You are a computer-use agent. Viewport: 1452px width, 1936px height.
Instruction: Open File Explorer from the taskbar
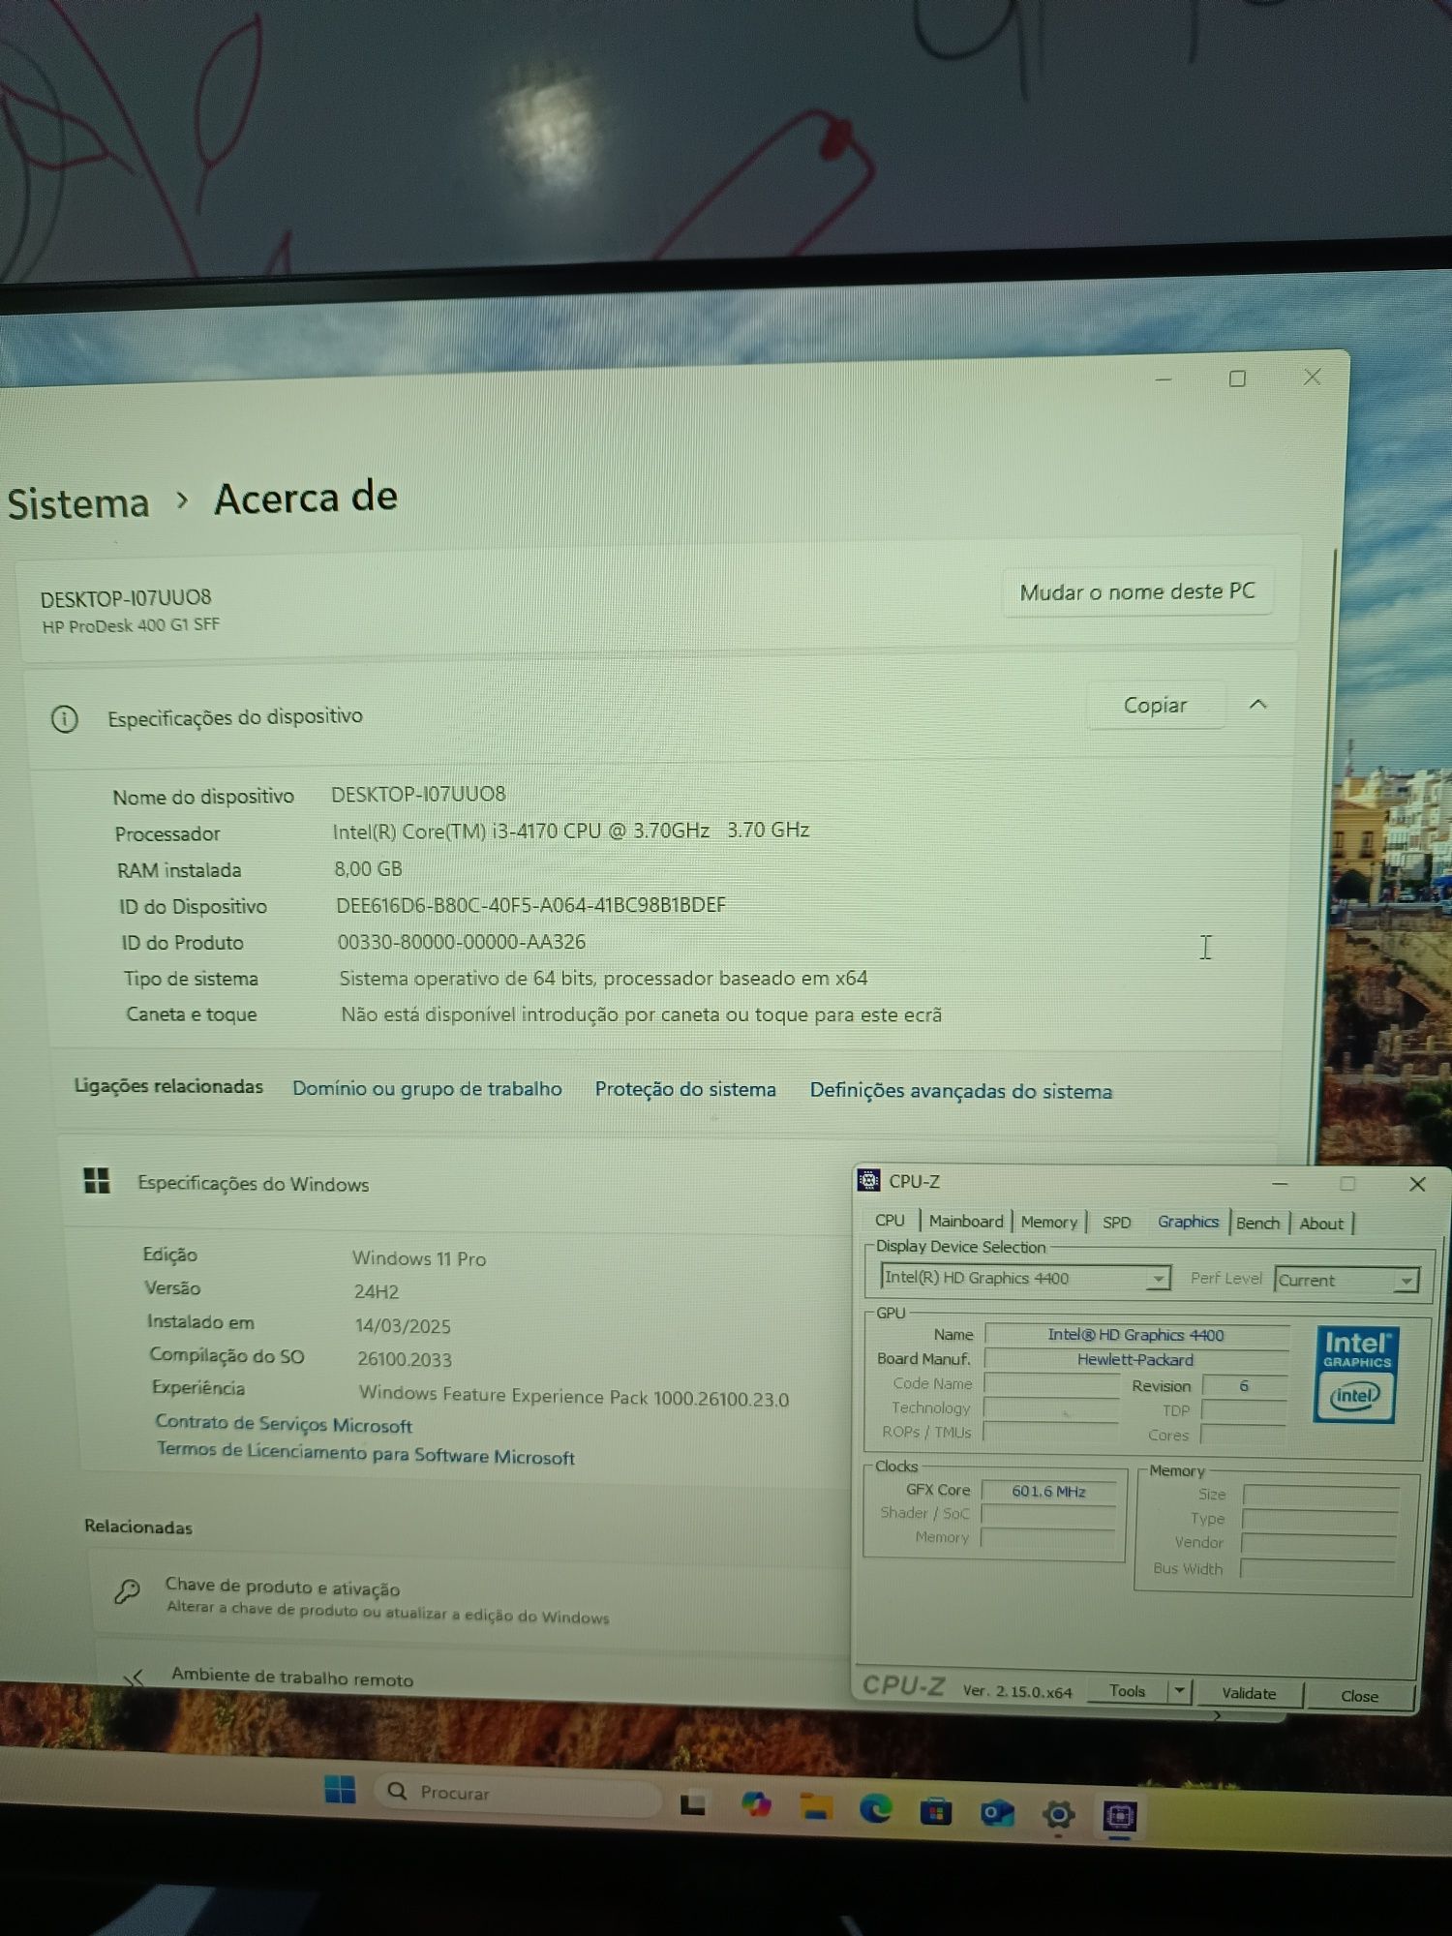point(816,1806)
